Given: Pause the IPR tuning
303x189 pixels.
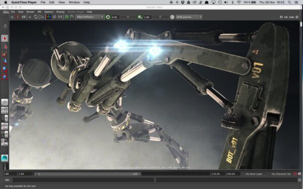Looking at the screenshot, I should (x=281, y=17).
